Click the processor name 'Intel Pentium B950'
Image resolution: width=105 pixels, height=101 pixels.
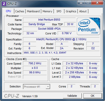(49, 20)
